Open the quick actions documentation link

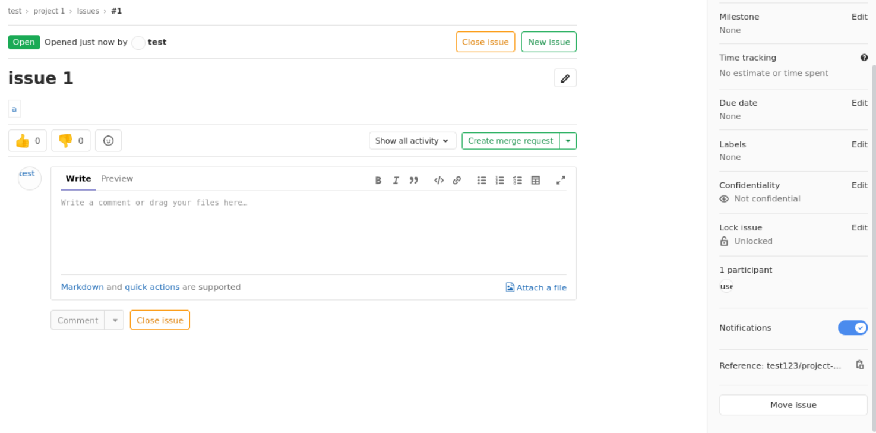coord(153,287)
